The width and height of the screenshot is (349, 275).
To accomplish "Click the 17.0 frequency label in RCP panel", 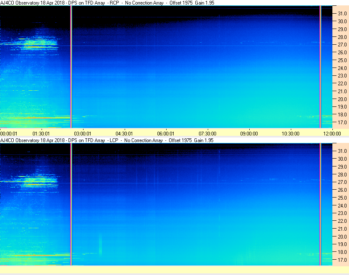I will tap(342, 122).
